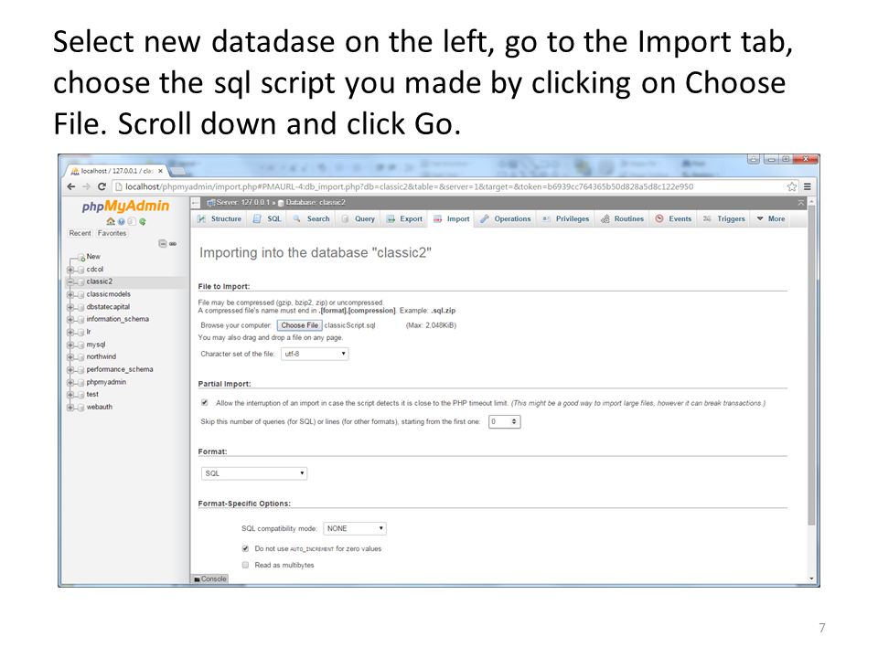Image resolution: width=878 pixels, height=658 pixels.
Task: Switch to the Query tab
Action: [x=359, y=218]
